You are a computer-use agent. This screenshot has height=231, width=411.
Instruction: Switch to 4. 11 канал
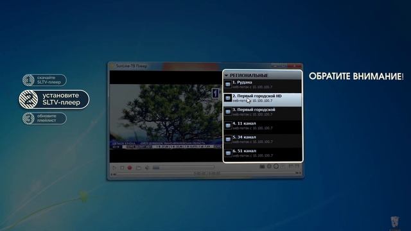[x=263, y=127]
